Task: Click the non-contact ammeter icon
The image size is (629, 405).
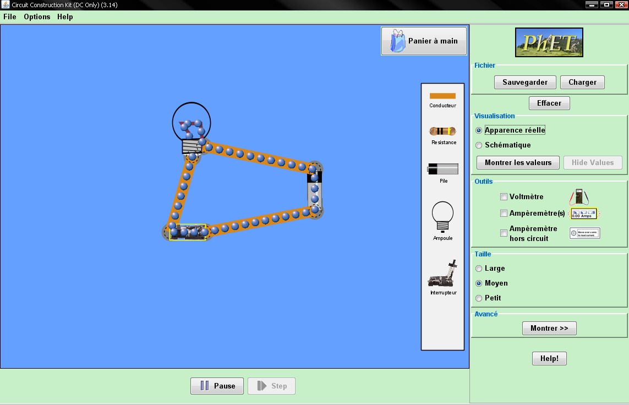Action: point(584,233)
